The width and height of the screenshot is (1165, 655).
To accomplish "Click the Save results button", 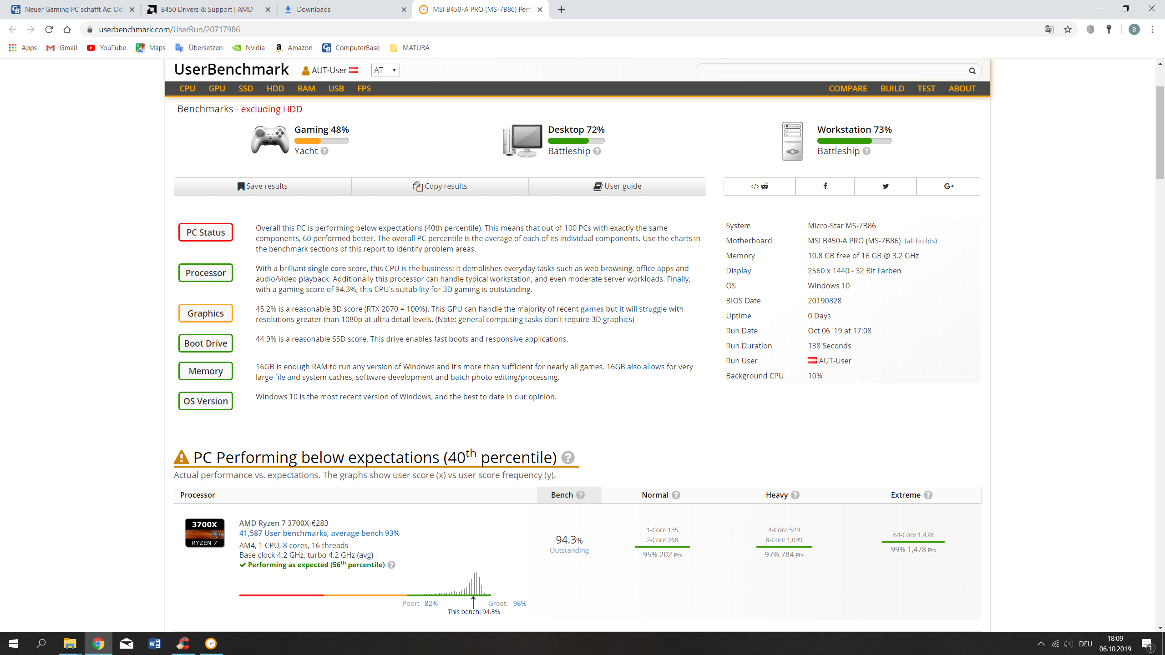I will [x=262, y=186].
